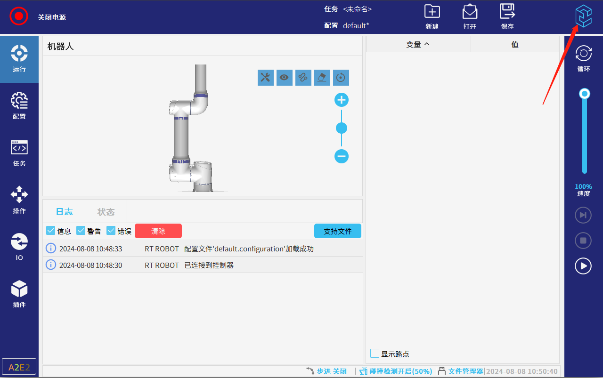Open the 插件 plugins page
603x378 pixels.
point(19,294)
